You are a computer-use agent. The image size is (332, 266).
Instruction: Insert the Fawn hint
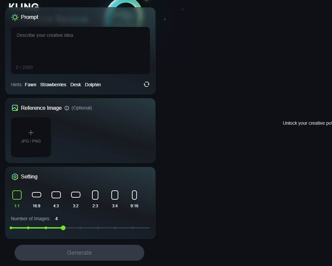(x=31, y=85)
